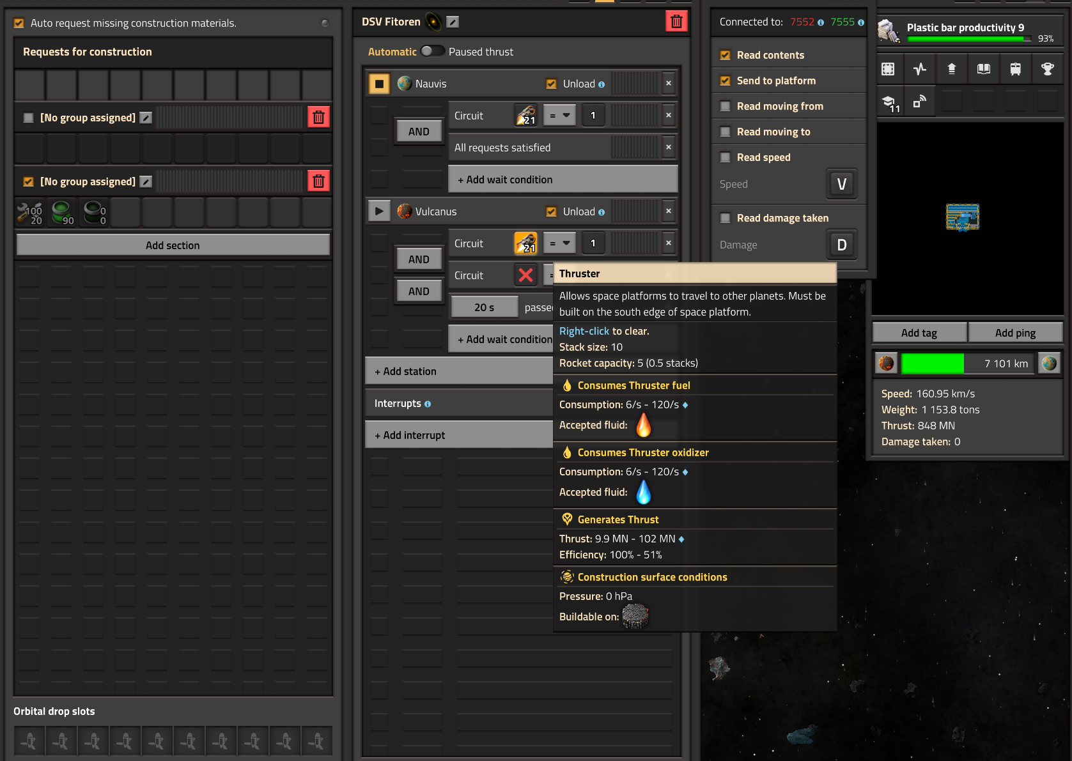Uncheck Read contents
Viewport: 1072px width, 761px height.
point(725,55)
